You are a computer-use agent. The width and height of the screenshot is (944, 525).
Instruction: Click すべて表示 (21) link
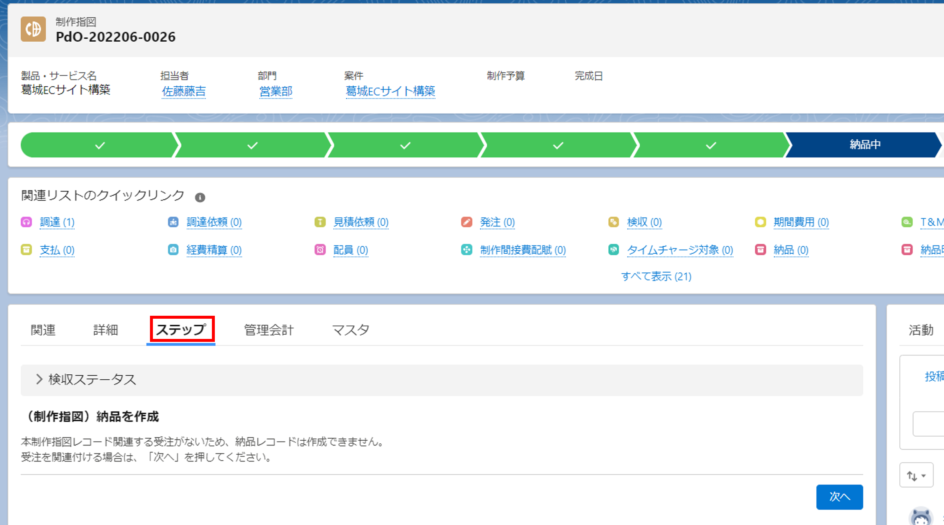point(656,276)
